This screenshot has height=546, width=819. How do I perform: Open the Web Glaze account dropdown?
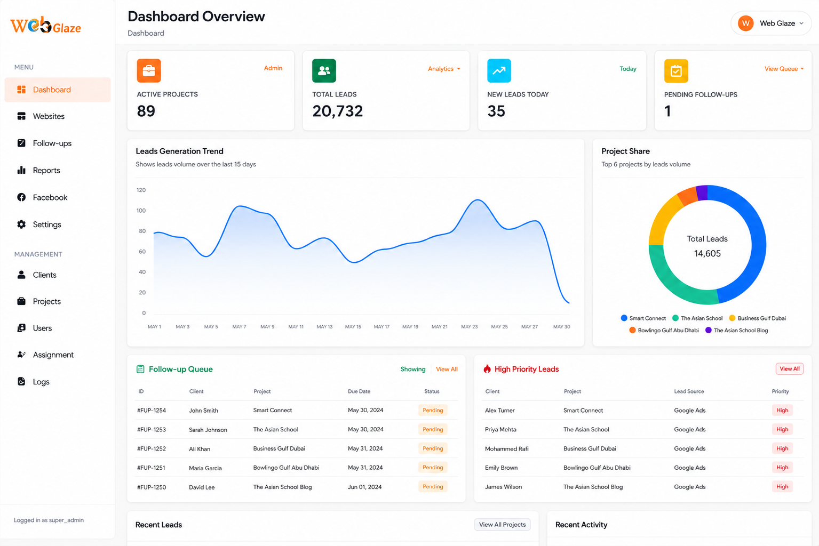[771, 23]
